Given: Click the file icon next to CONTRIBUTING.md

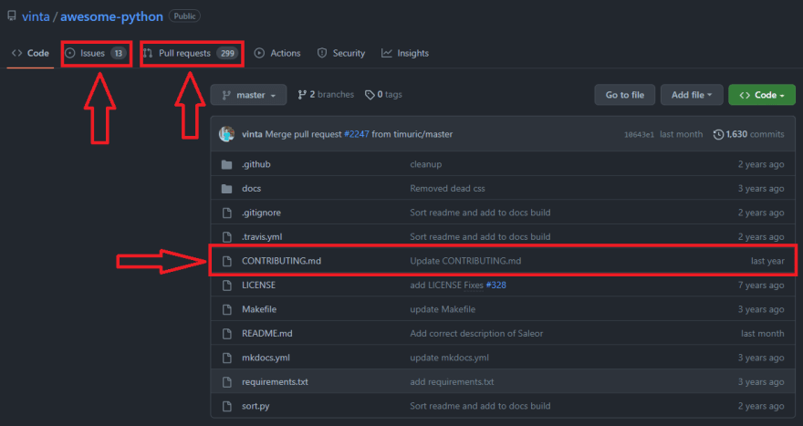Looking at the screenshot, I should (x=227, y=261).
